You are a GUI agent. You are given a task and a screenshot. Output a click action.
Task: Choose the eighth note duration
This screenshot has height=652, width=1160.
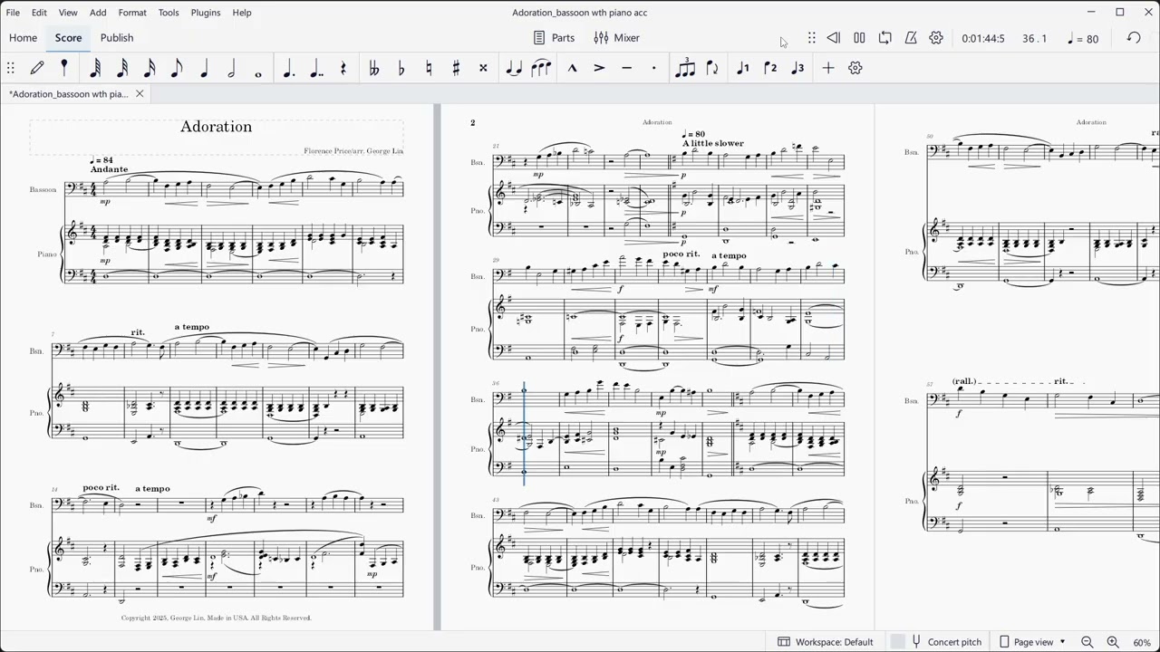(177, 68)
